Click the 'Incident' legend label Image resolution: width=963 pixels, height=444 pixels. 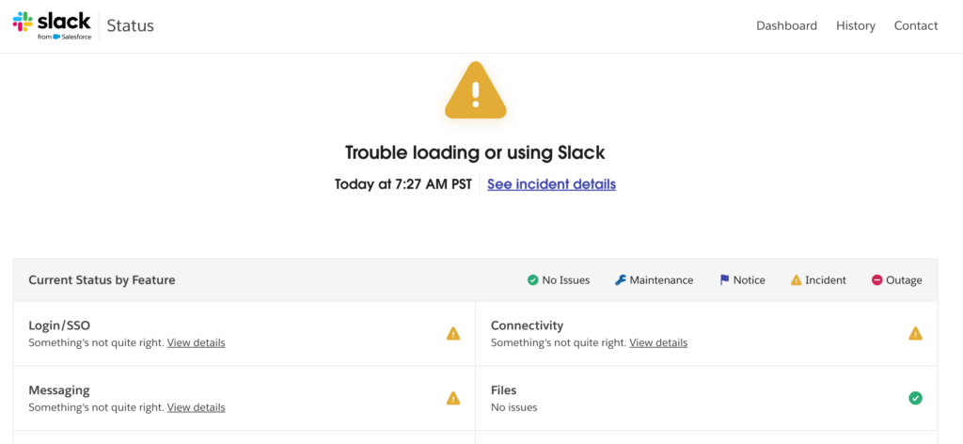click(826, 280)
